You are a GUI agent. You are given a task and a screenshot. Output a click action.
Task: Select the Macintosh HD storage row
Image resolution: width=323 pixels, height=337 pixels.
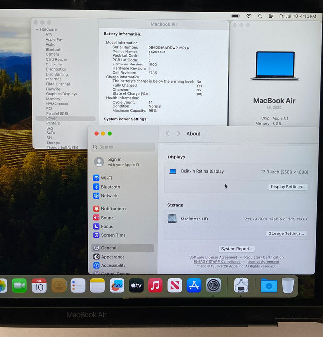[x=237, y=219]
